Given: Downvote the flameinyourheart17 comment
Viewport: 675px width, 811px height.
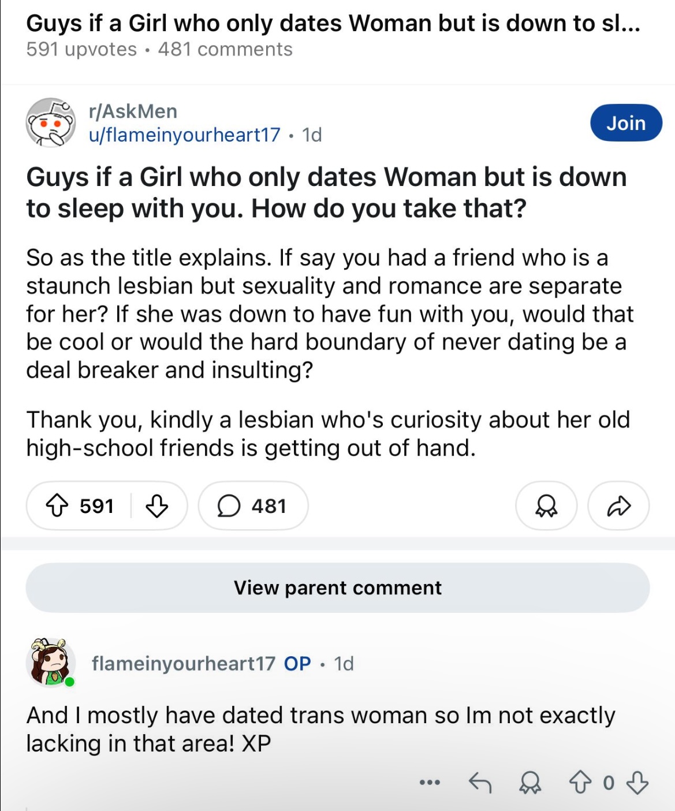Looking at the screenshot, I should click(x=637, y=783).
